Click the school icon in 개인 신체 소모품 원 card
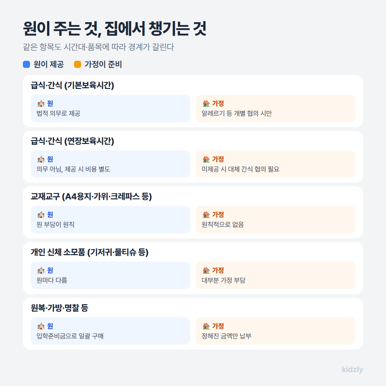Viewport: 386px width, 386px height. [x=41, y=270]
